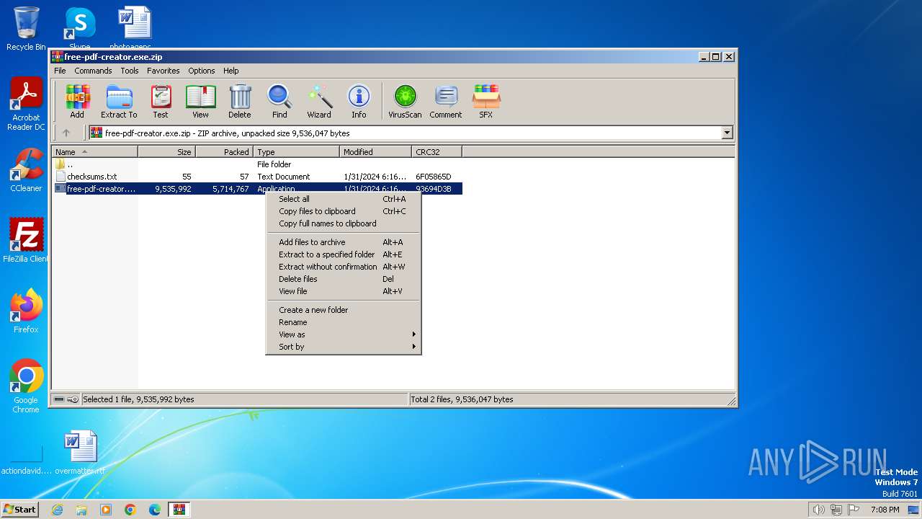
Task: Sort by Type column header
Action: [296, 151]
